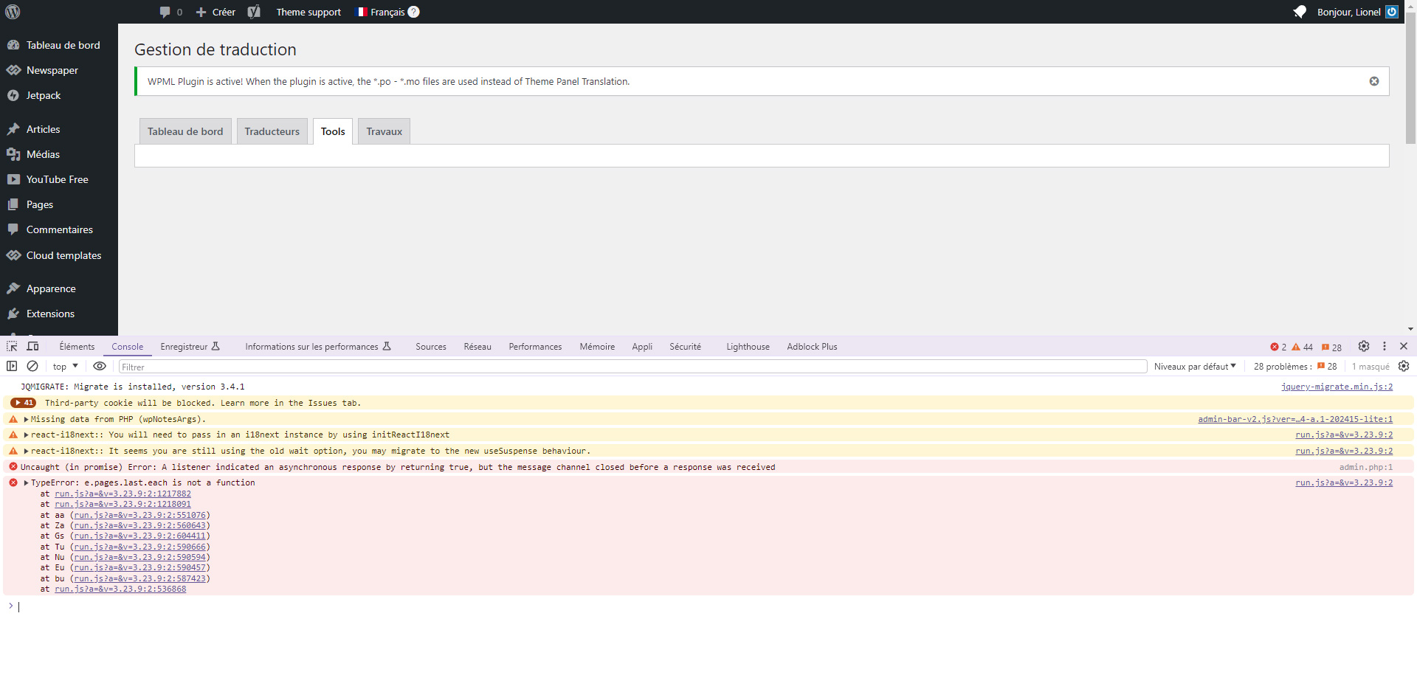Focus the console Filtrer input field
Image resolution: width=1417 pixels, height=678 pixels.
pos(632,367)
